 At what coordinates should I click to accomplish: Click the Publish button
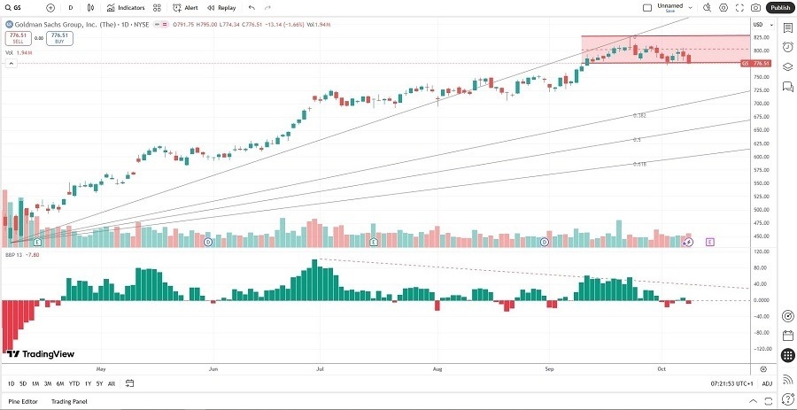(x=780, y=7)
